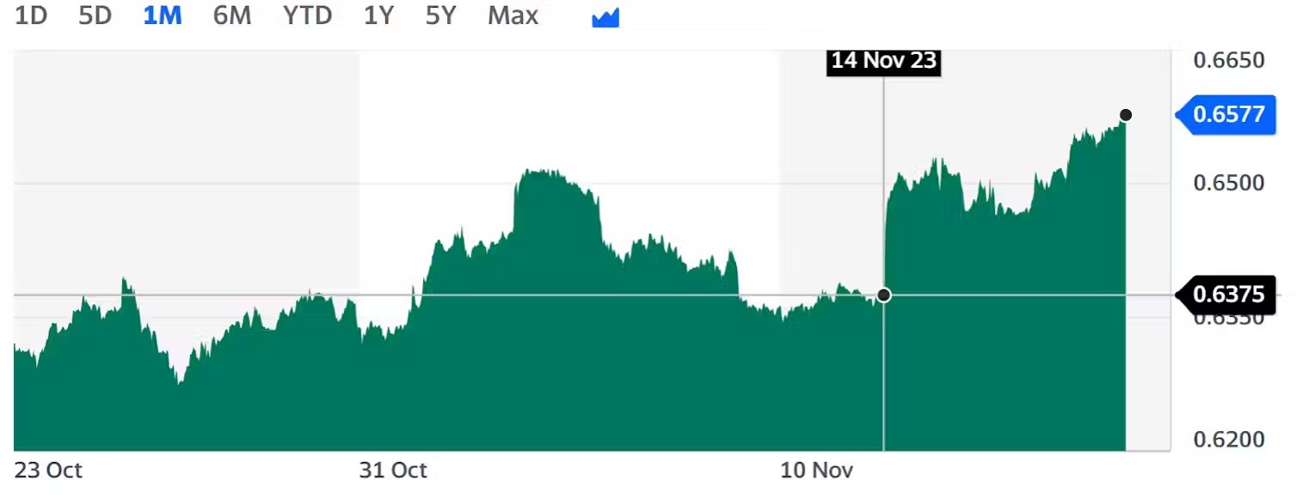
Task: View the 6M chart period
Action: tap(231, 15)
